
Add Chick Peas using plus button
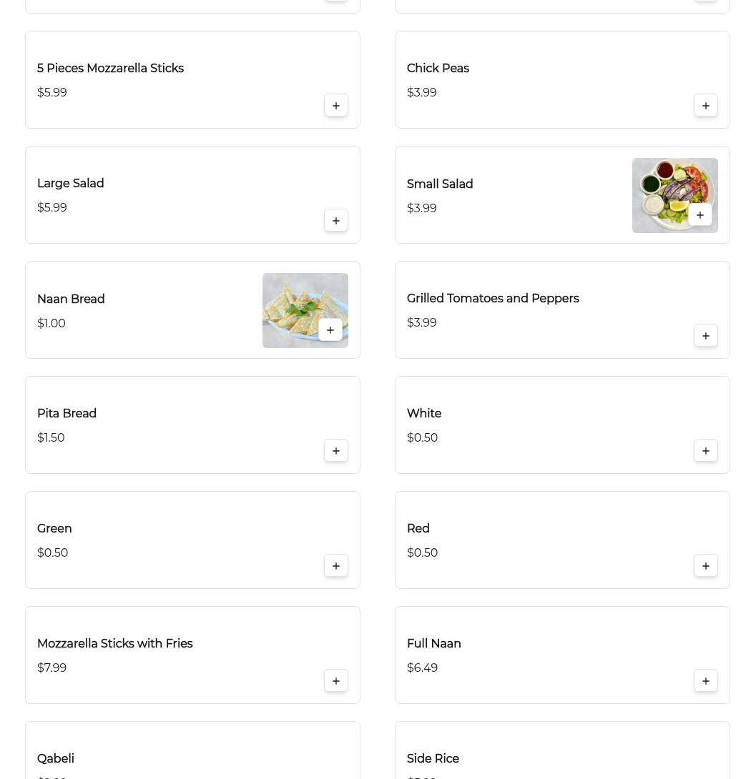coord(705,106)
